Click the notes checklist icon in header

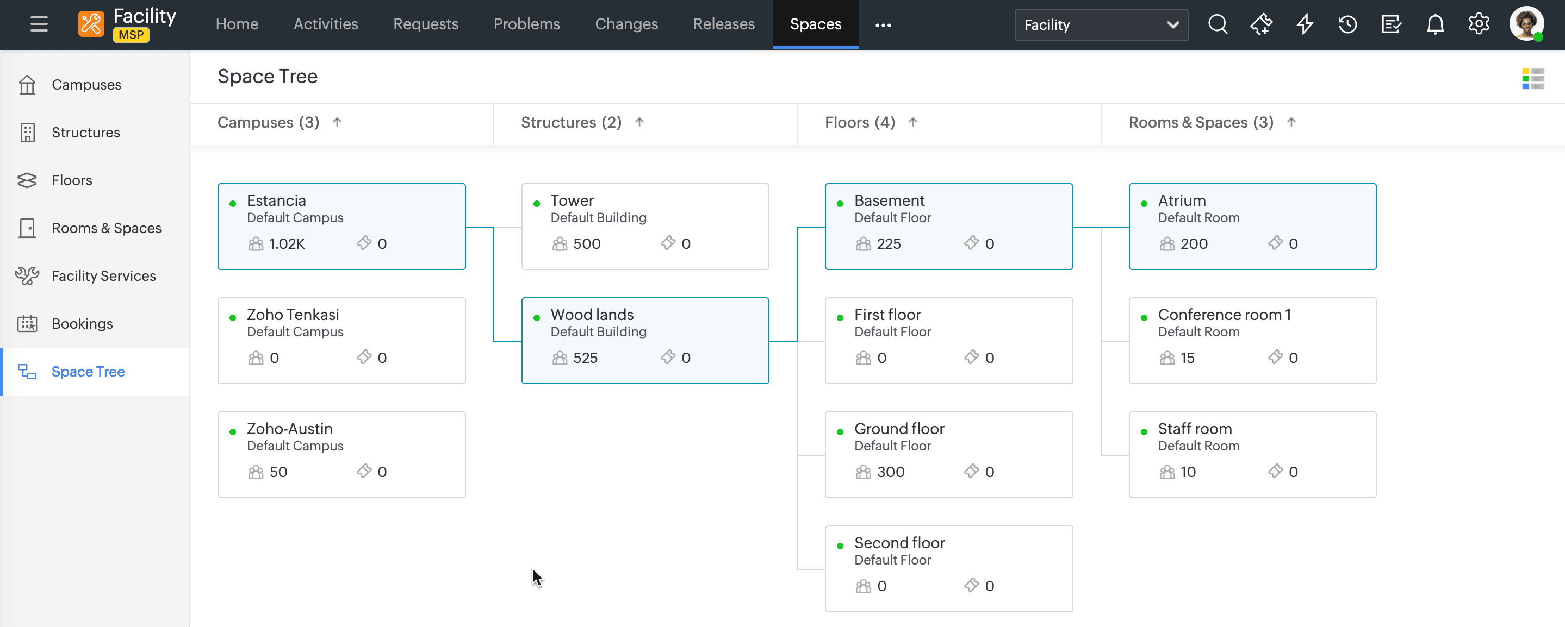1391,24
